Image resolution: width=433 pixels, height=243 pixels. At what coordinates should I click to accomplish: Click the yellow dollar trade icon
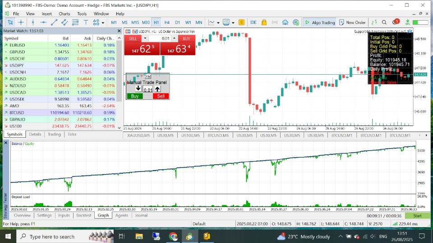pyautogui.click(x=241, y=22)
